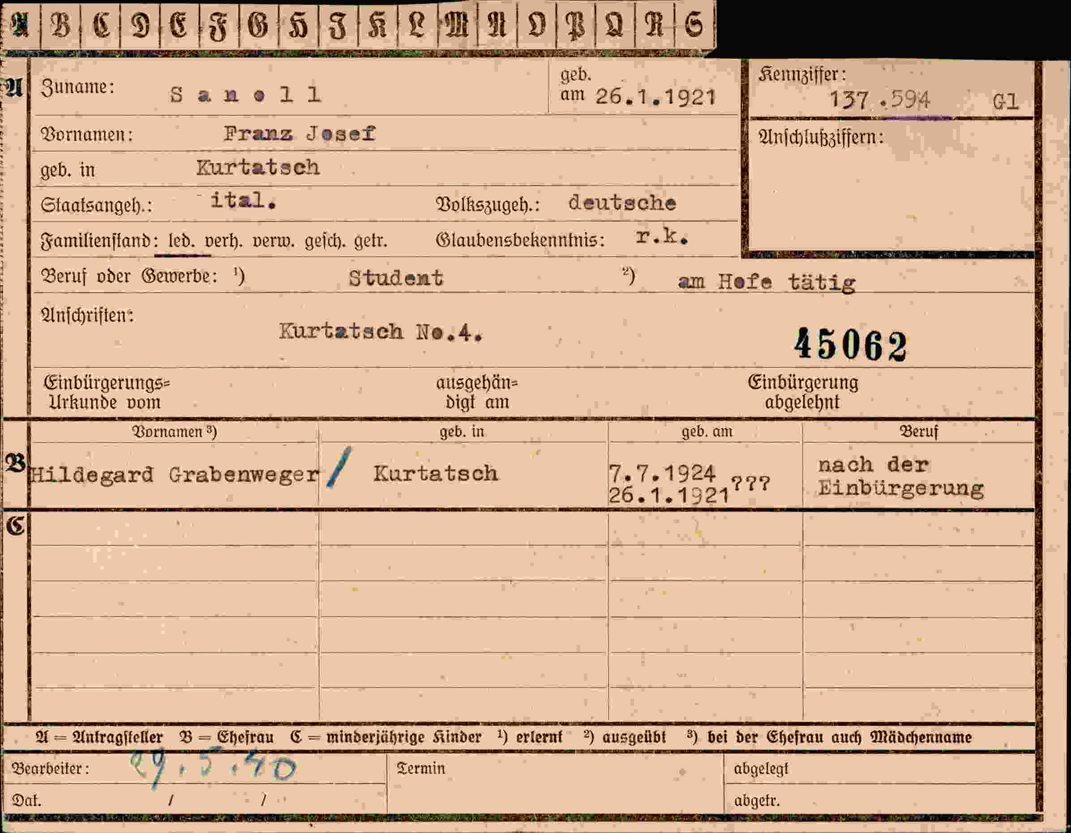
Task: Click 'Kurtatsch' in section B row
Action: [x=436, y=473]
